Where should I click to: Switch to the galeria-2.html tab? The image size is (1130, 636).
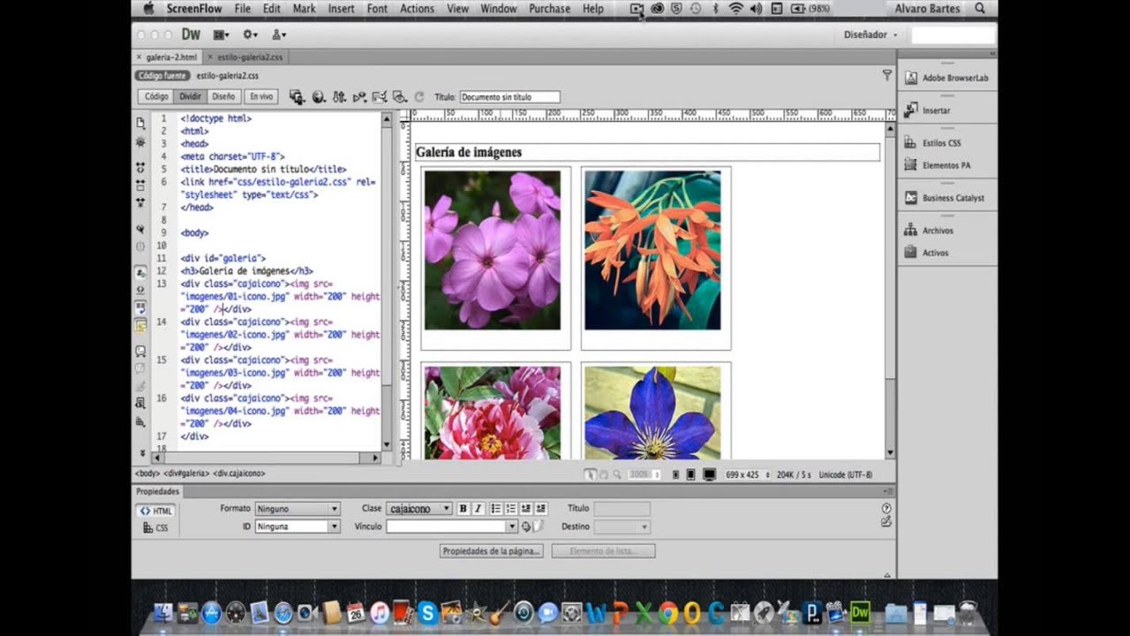pos(168,57)
